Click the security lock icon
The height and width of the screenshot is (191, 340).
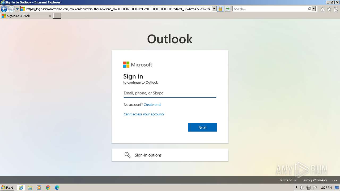pyautogui.click(x=220, y=9)
